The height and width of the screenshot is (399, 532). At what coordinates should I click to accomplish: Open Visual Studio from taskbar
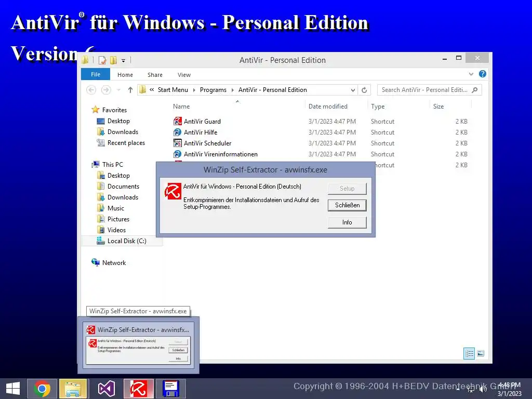[106, 389]
